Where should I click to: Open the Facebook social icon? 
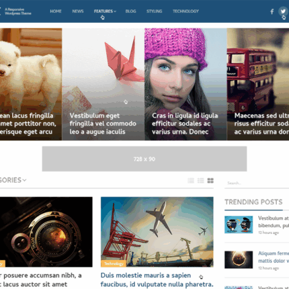pyautogui.click(x=272, y=11)
